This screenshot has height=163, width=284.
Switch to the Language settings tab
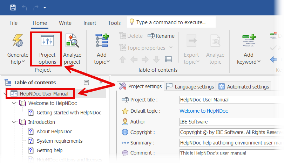point(190,86)
